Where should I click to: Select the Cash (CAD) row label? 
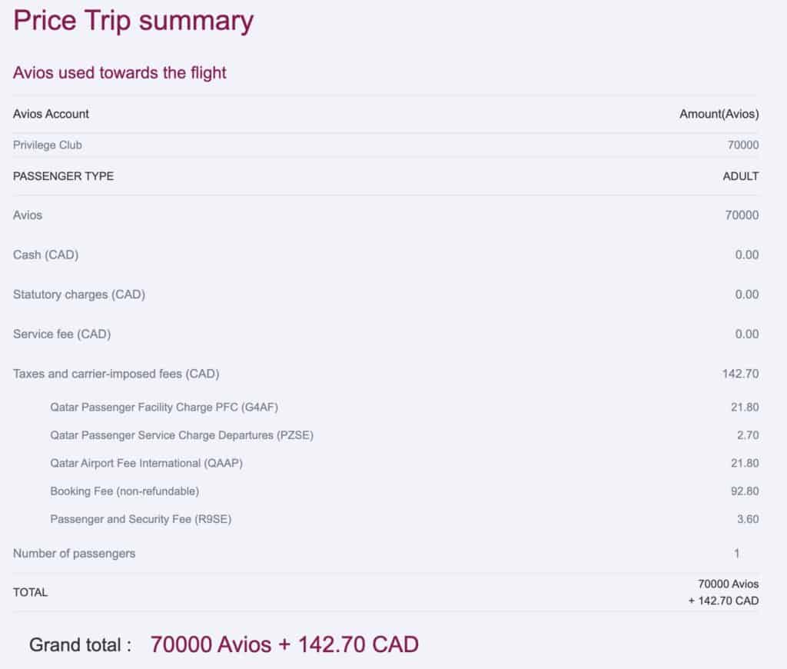point(46,255)
